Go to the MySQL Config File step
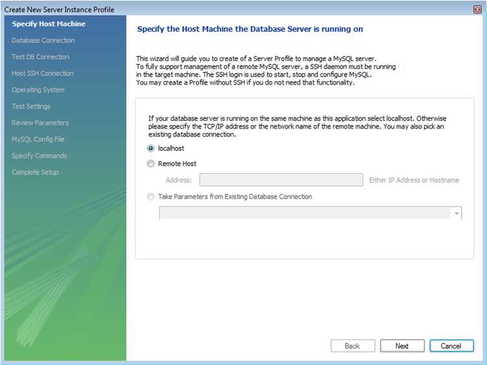This screenshot has height=365, width=487. point(38,139)
